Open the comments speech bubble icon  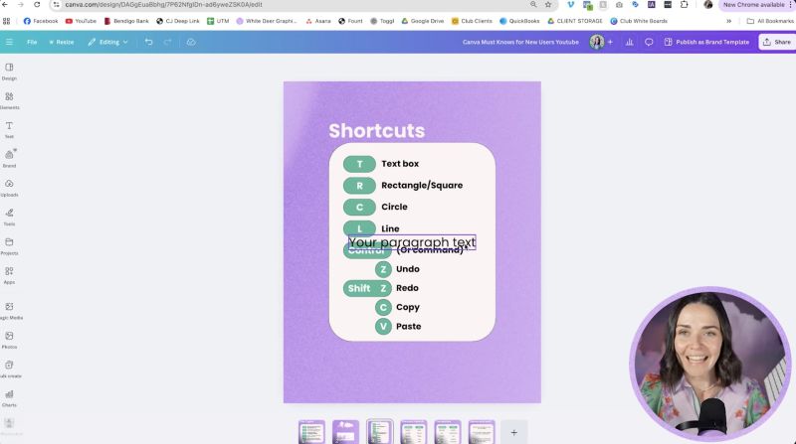(649, 42)
